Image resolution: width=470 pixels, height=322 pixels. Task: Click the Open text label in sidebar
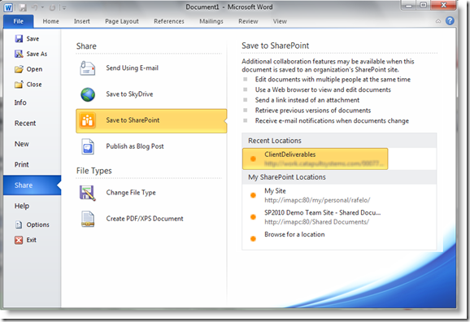(x=34, y=69)
